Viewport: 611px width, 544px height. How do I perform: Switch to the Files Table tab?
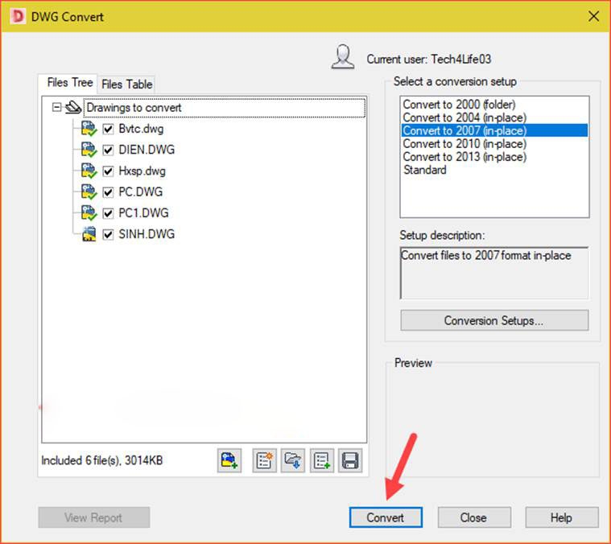click(126, 84)
